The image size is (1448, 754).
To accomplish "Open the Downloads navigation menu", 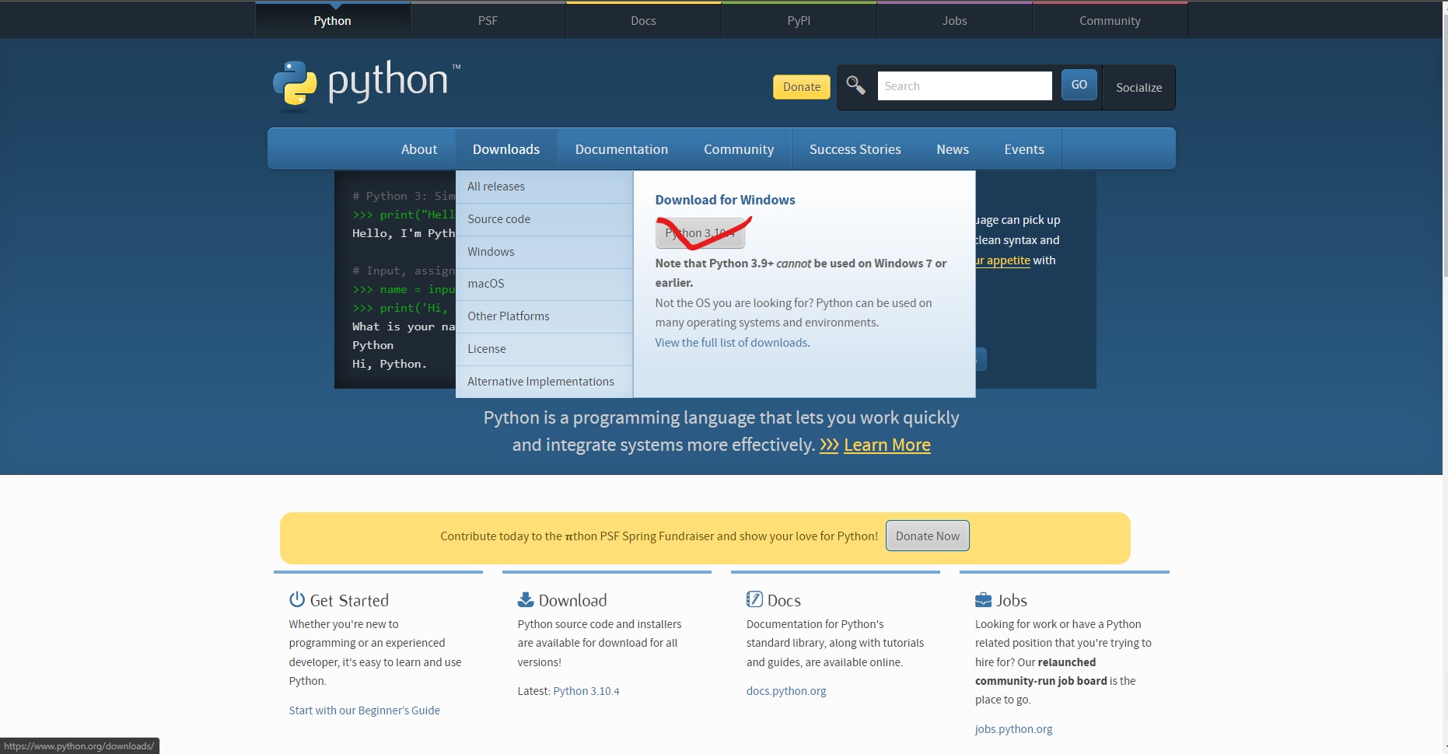I will point(506,149).
